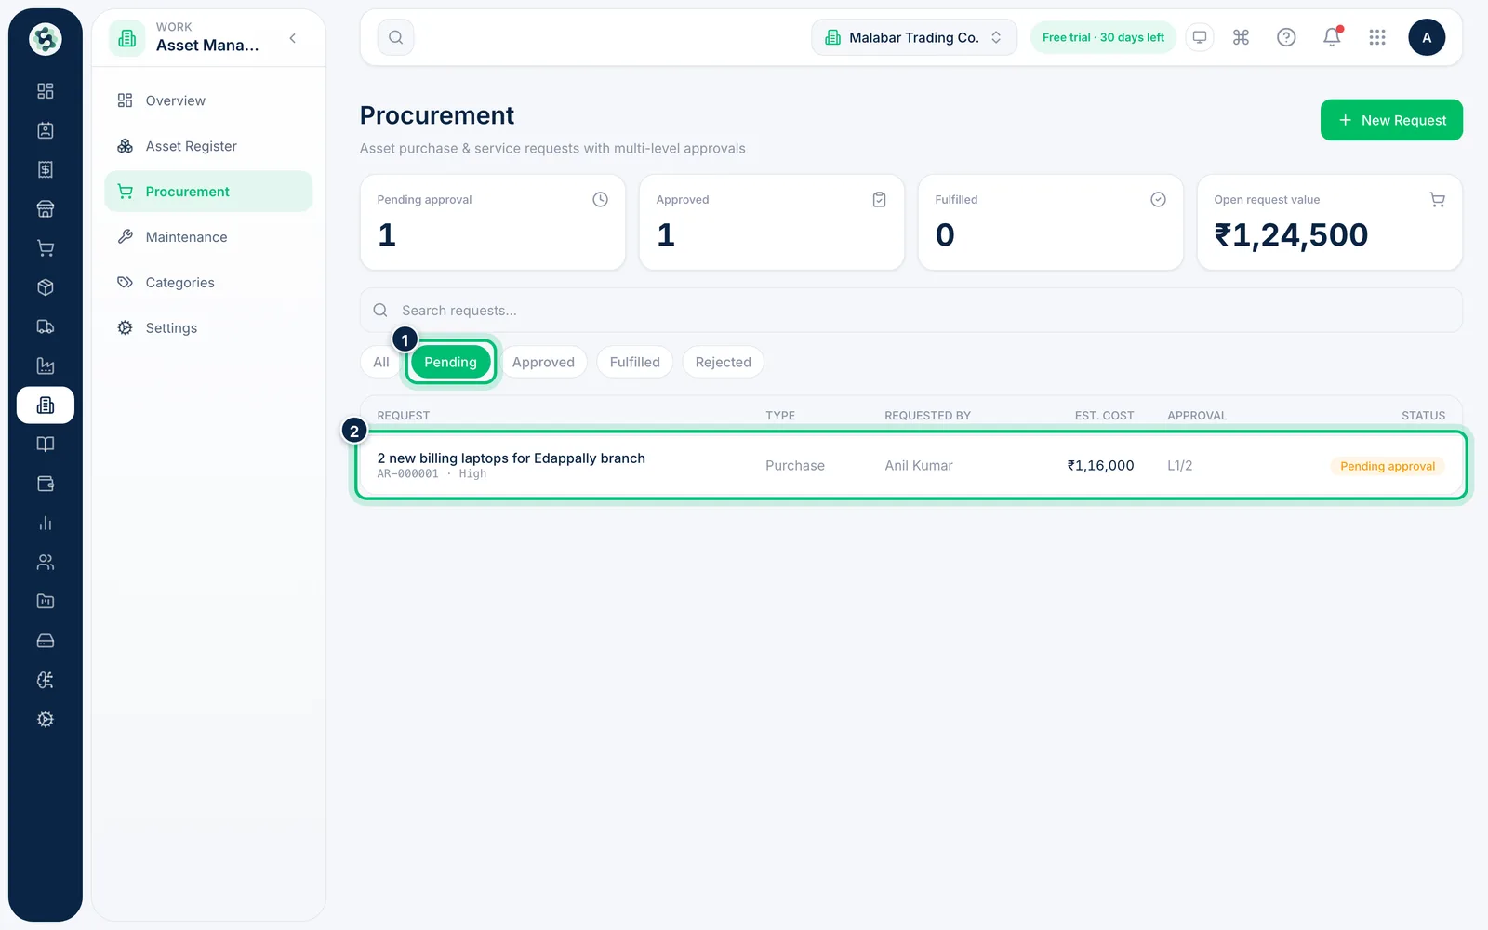Screen dimensions: 1488x930
Task: Open Settings in module sidebar
Action: (x=208, y=328)
